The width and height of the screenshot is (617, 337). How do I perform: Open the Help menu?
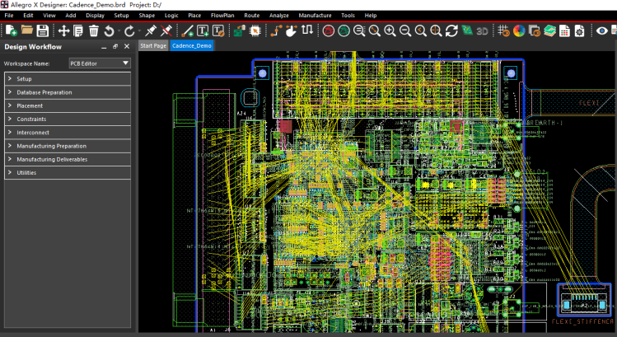(370, 16)
